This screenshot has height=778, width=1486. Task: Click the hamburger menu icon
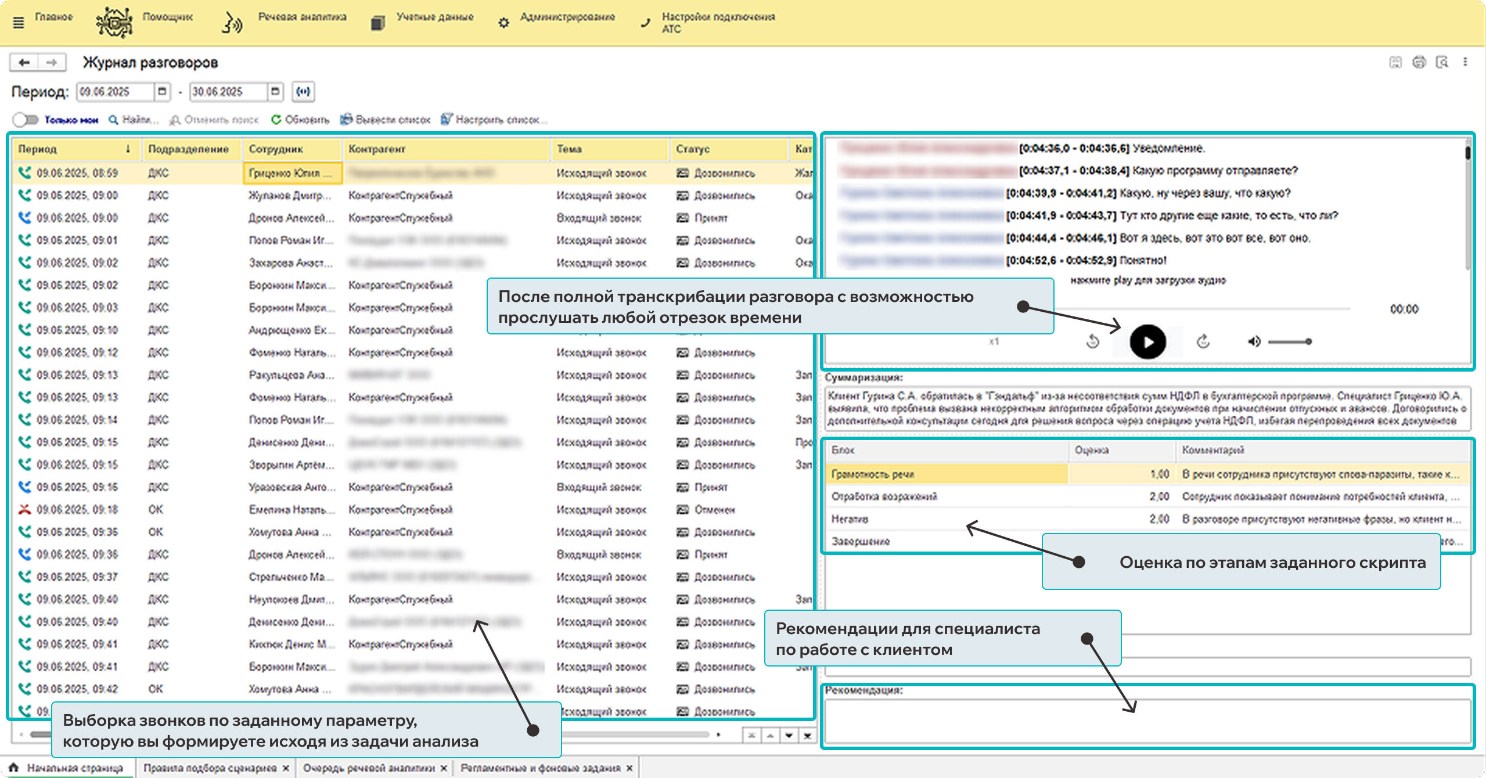pyautogui.click(x=19, y=23)
